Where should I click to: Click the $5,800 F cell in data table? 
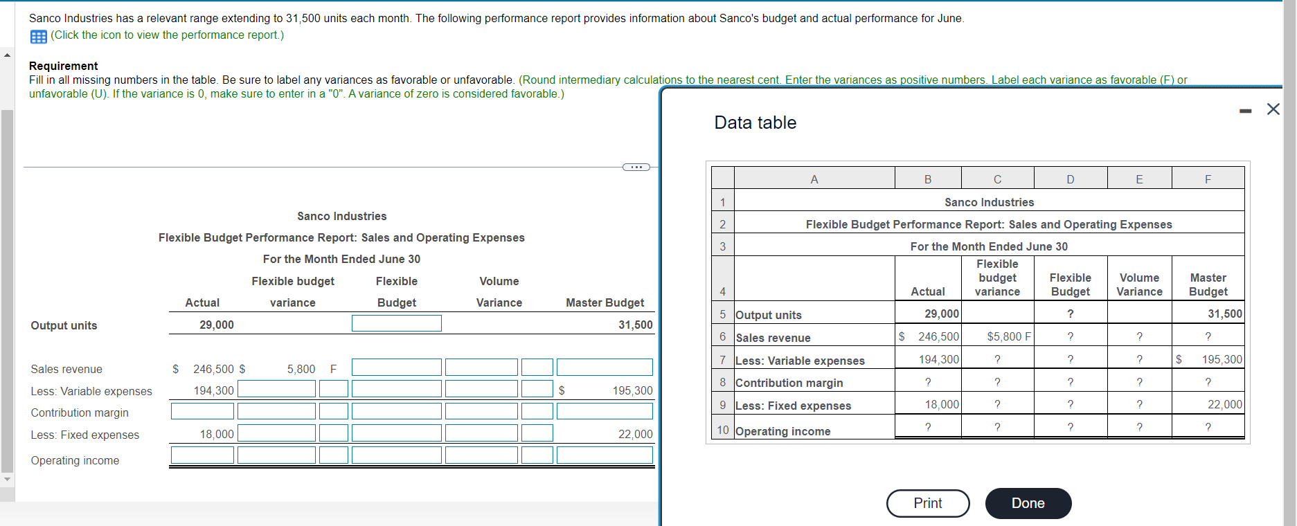[x=997, y=336]
